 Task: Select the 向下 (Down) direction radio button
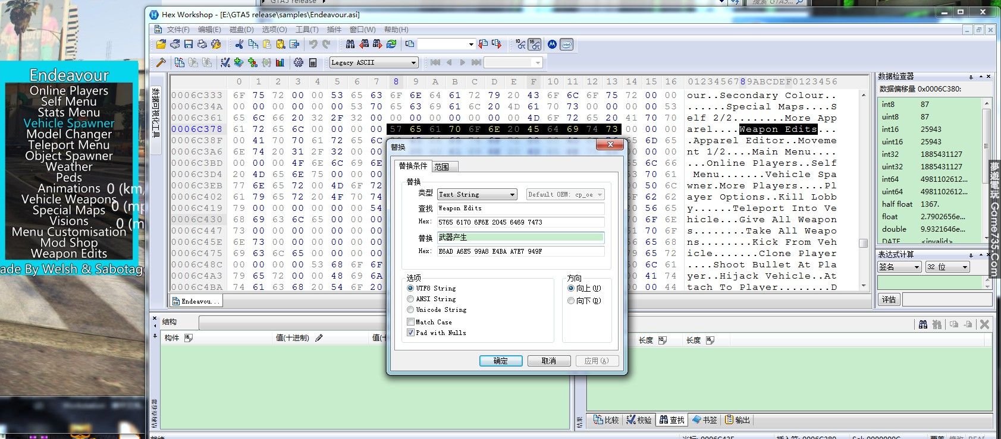(571, 301)
